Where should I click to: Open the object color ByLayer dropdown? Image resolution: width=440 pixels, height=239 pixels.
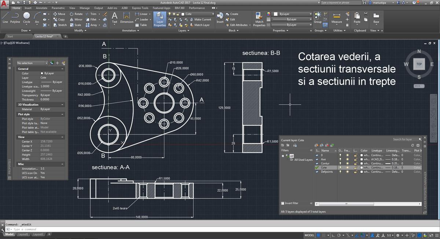pyautogui.click(x=292, y=14)
